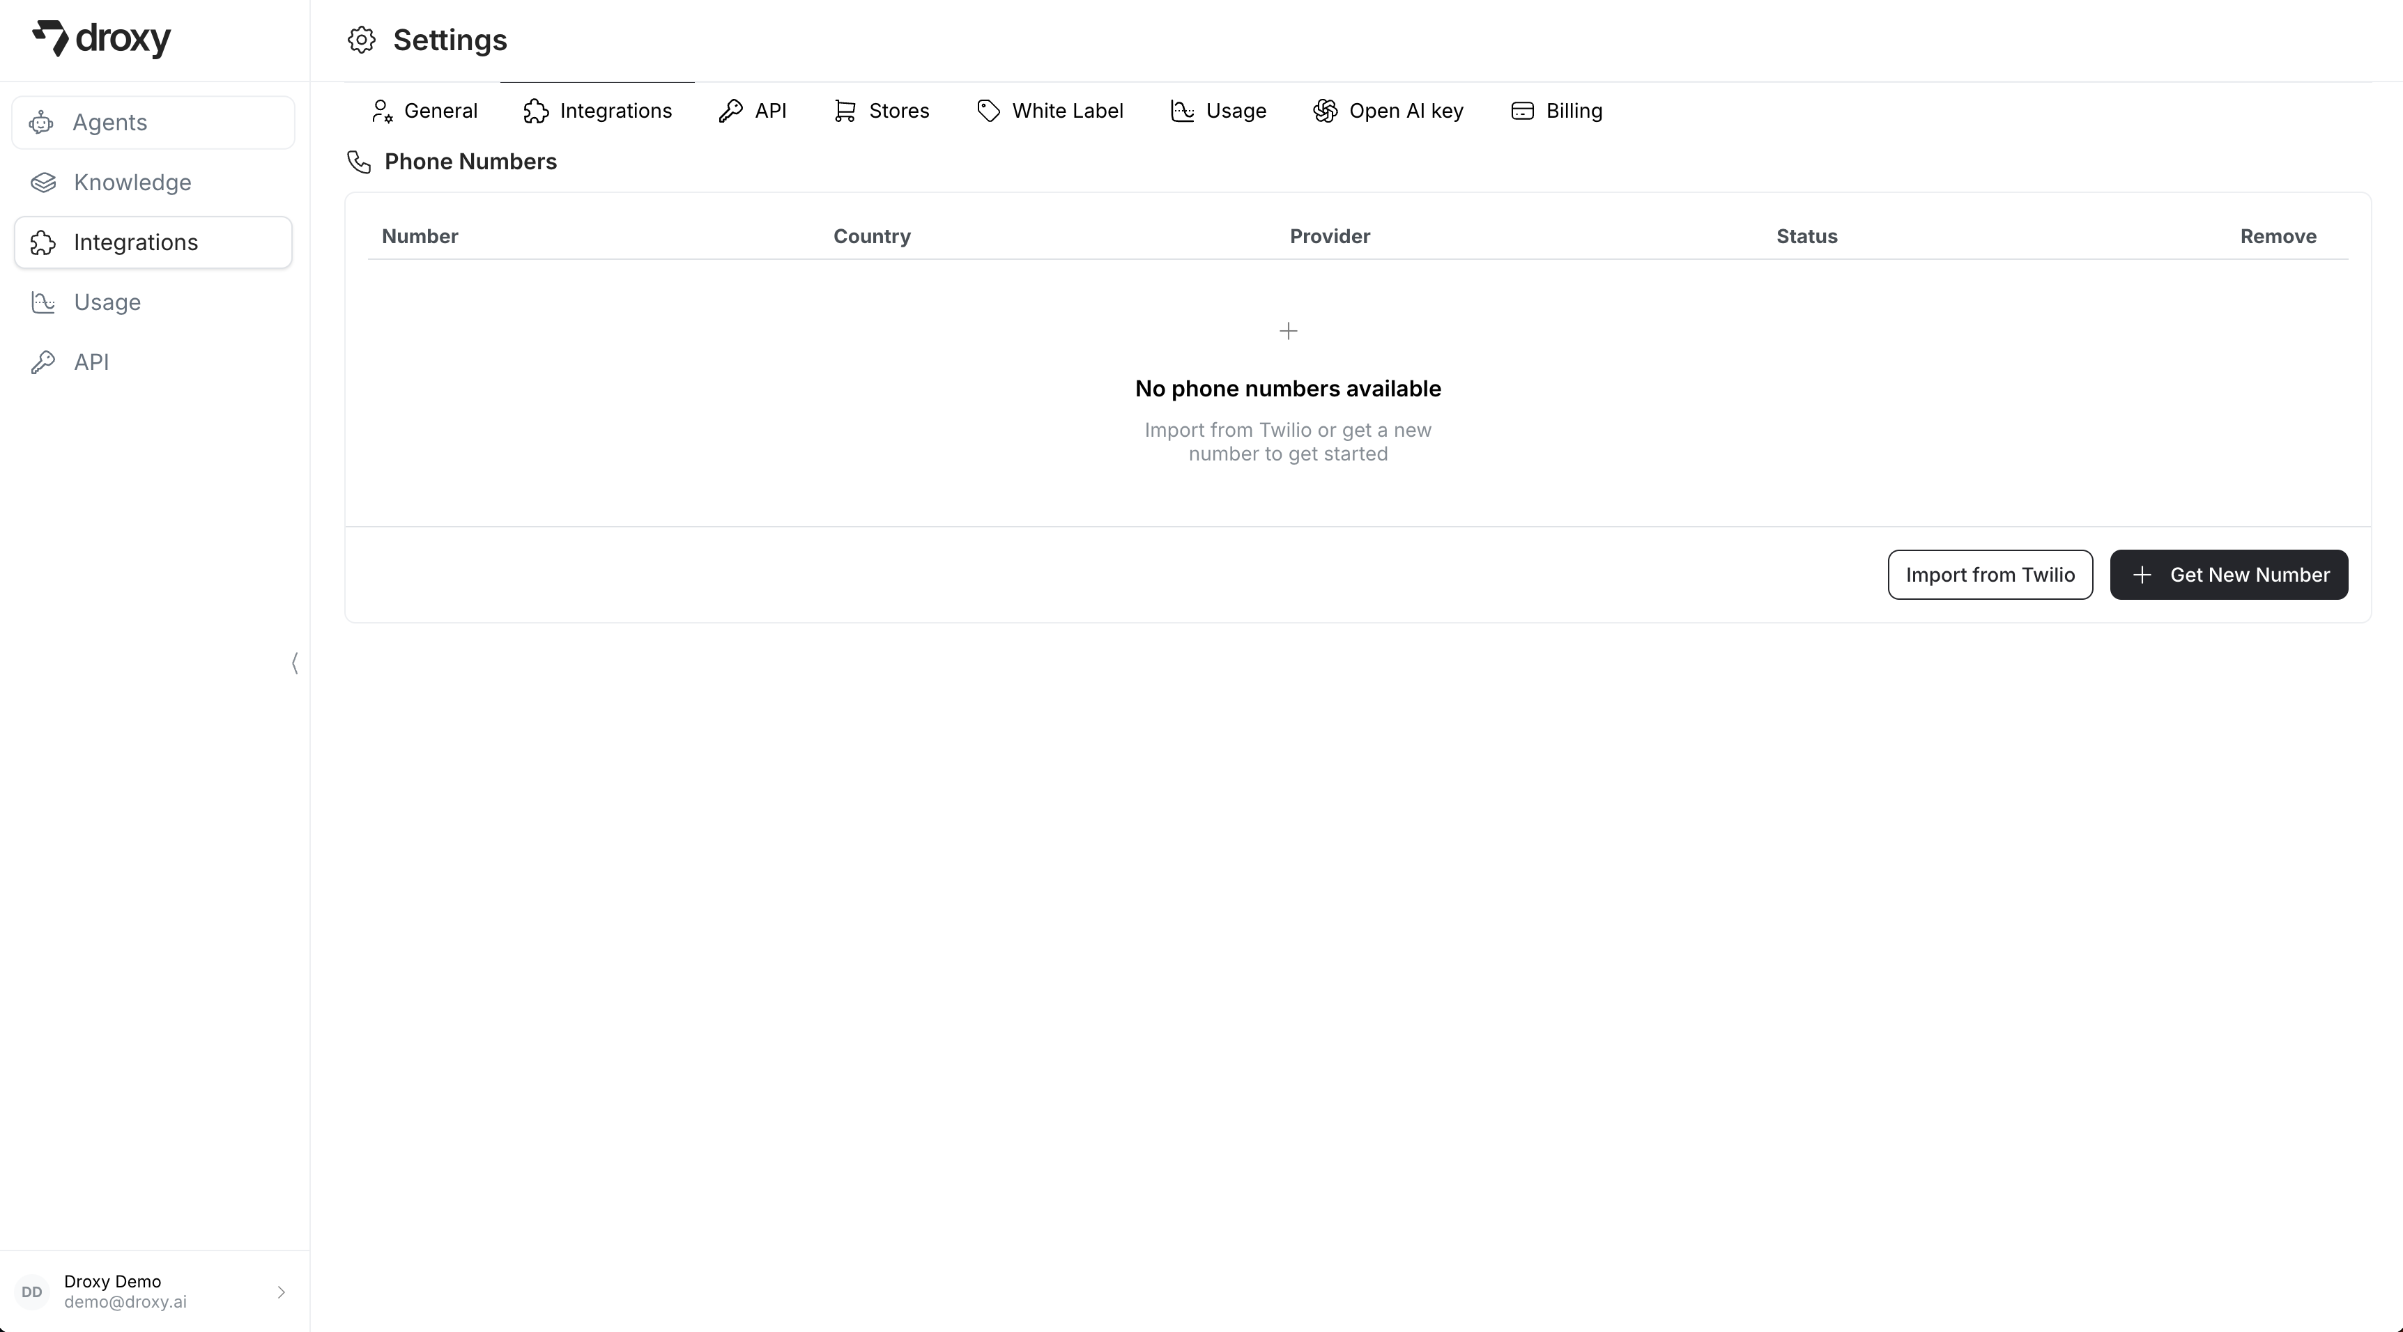Viewport: 2403px width, 1332px height.
Task: Switch to the General tab
Action: [x=424, y=111]
